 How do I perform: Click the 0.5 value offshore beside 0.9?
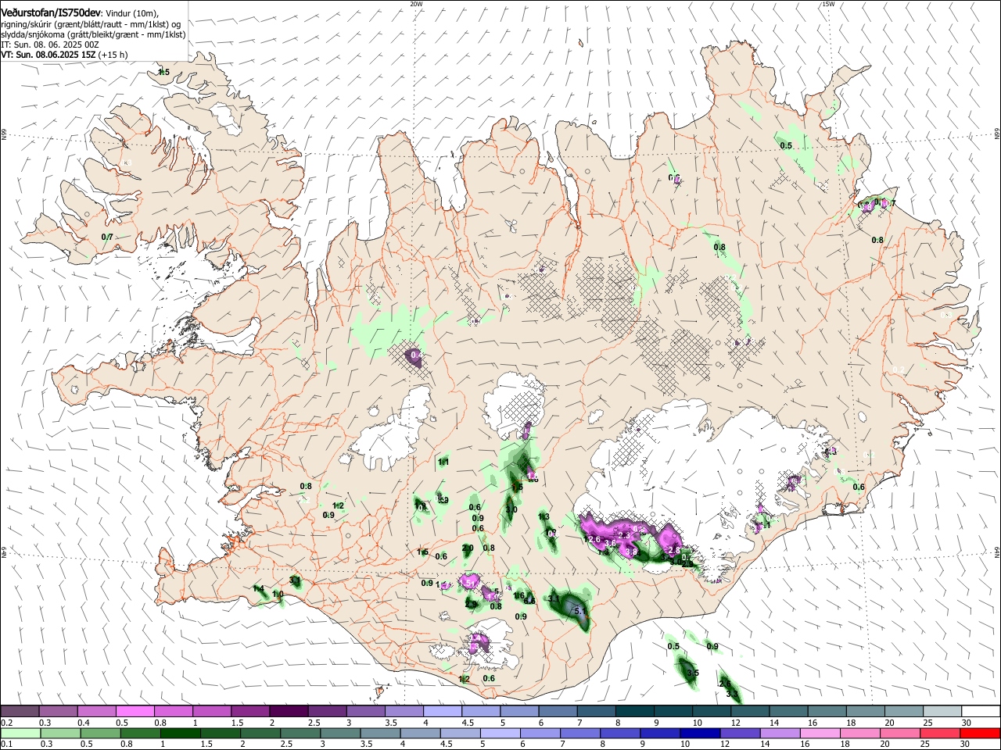click(673, 647)
